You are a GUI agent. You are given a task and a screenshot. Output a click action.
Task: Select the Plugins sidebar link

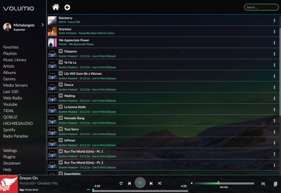[10, 157]
